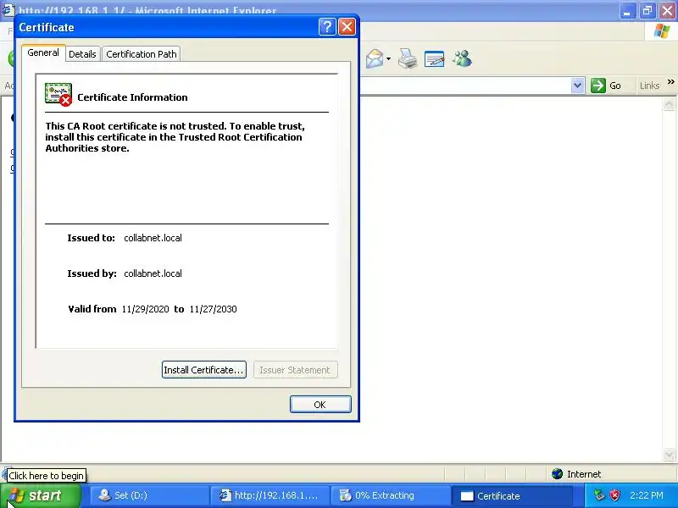
Task: Click the scroll down arrow in IE window
Action: [669, 454]
